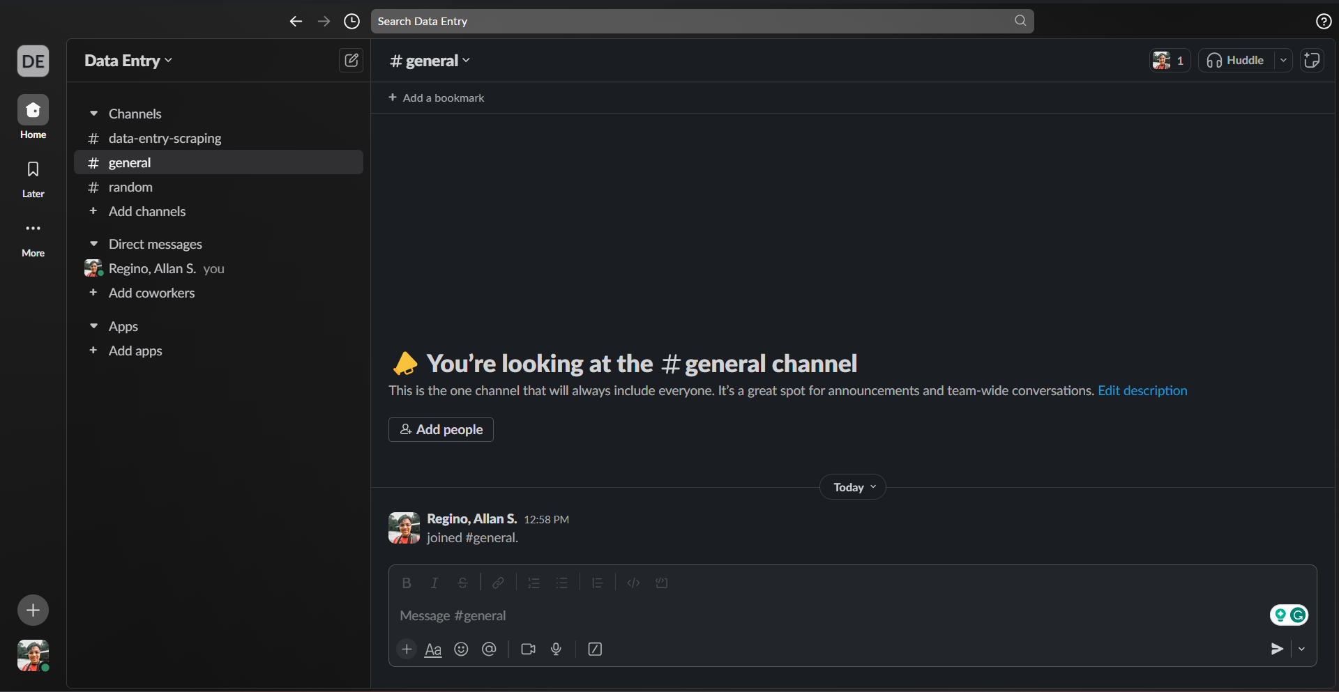
Task: Collapse the Direct messages section
Action: (x=93, y=244)
